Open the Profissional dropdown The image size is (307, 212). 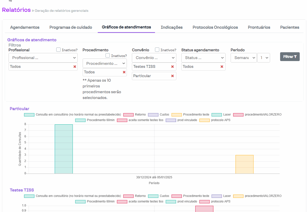pyautogui.click(x=43, y=58)
